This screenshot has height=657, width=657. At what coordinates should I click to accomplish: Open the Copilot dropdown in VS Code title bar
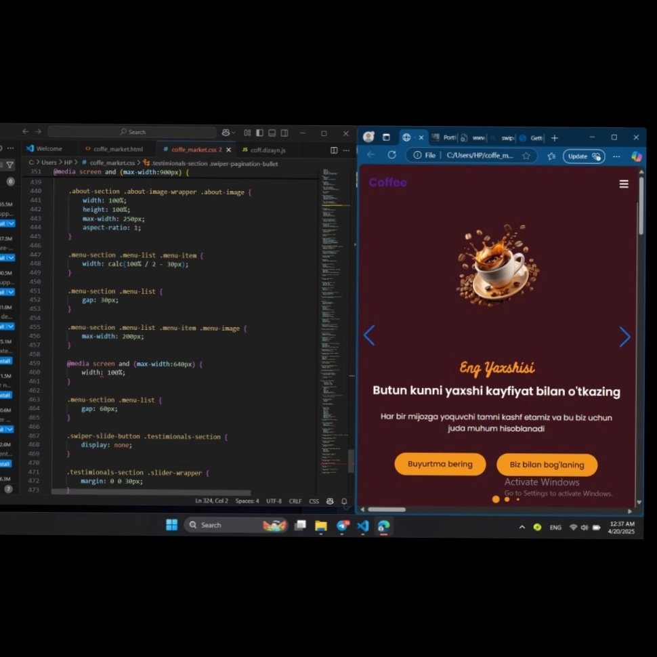click(x=229, y=133)
